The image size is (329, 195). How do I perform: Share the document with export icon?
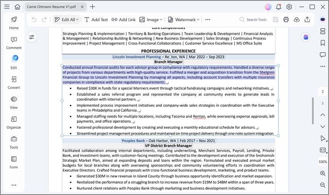(307, 20)
